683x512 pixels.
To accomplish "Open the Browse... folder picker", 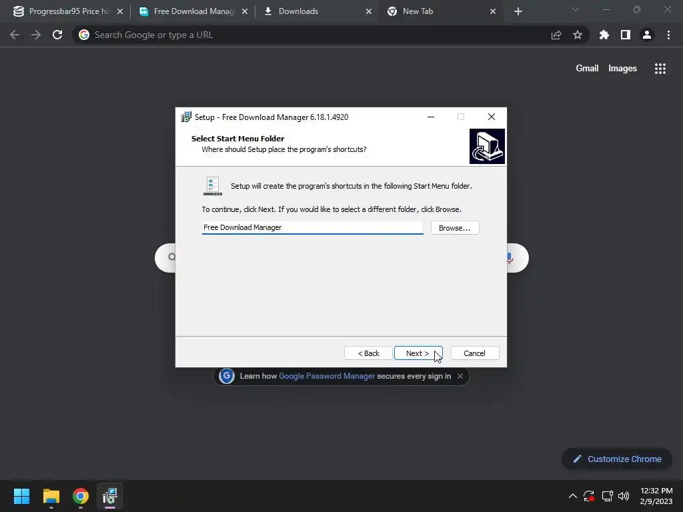I will [x=454, y=228].
